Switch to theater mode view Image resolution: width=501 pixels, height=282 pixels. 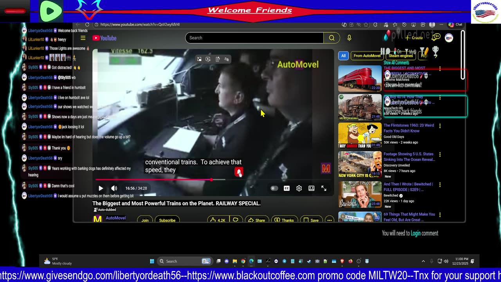click(x=312, y=188)
